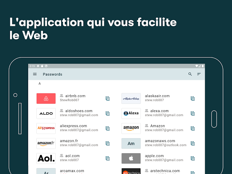
Task: Copy password for Amazon entry
Action: (x=193, y=128)
